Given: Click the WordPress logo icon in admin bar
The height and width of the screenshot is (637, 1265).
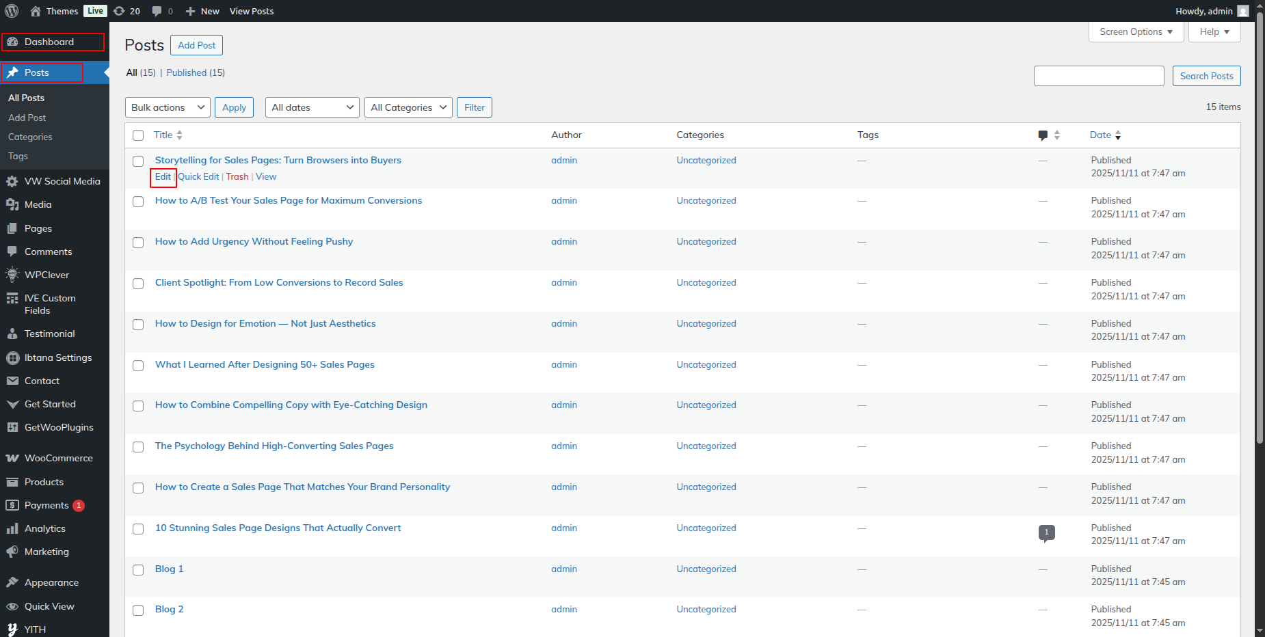Looking at the screenshot, I should [x=12, y=11].
